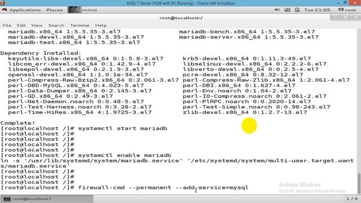361x203 pixels.
Task: Open the Applications menu
Action: [x=25, y=10]
